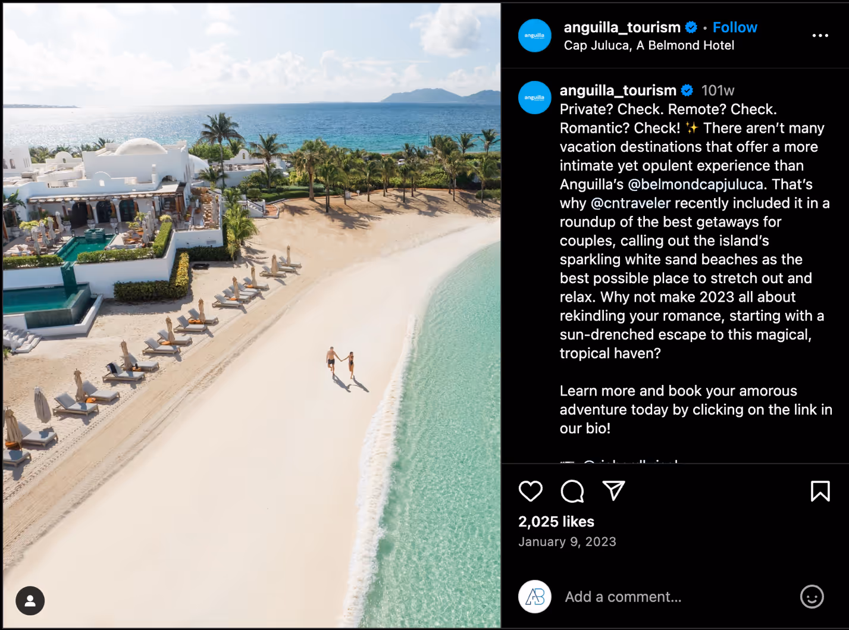Open the @cntraveler mention
Image resolution: width=849 pixels, height=630 pixels.
coord(630,203)
